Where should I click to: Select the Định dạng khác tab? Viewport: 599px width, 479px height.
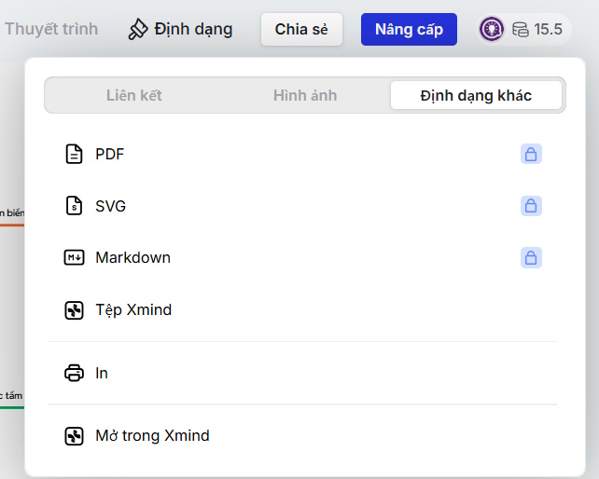[x=476, y=95]
